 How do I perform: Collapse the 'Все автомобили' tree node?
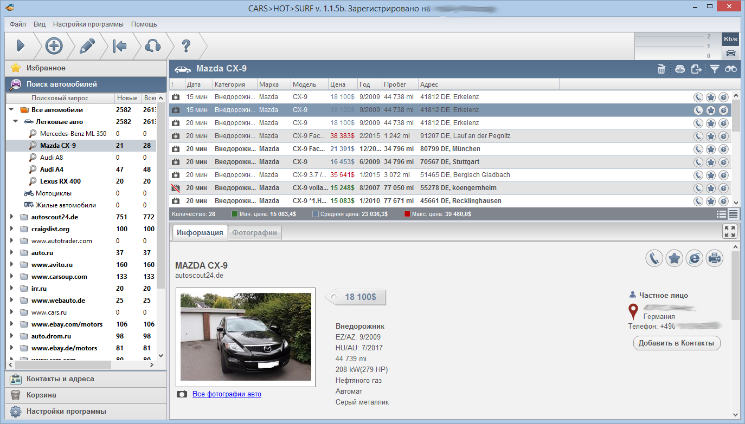[x=11, y=110]
